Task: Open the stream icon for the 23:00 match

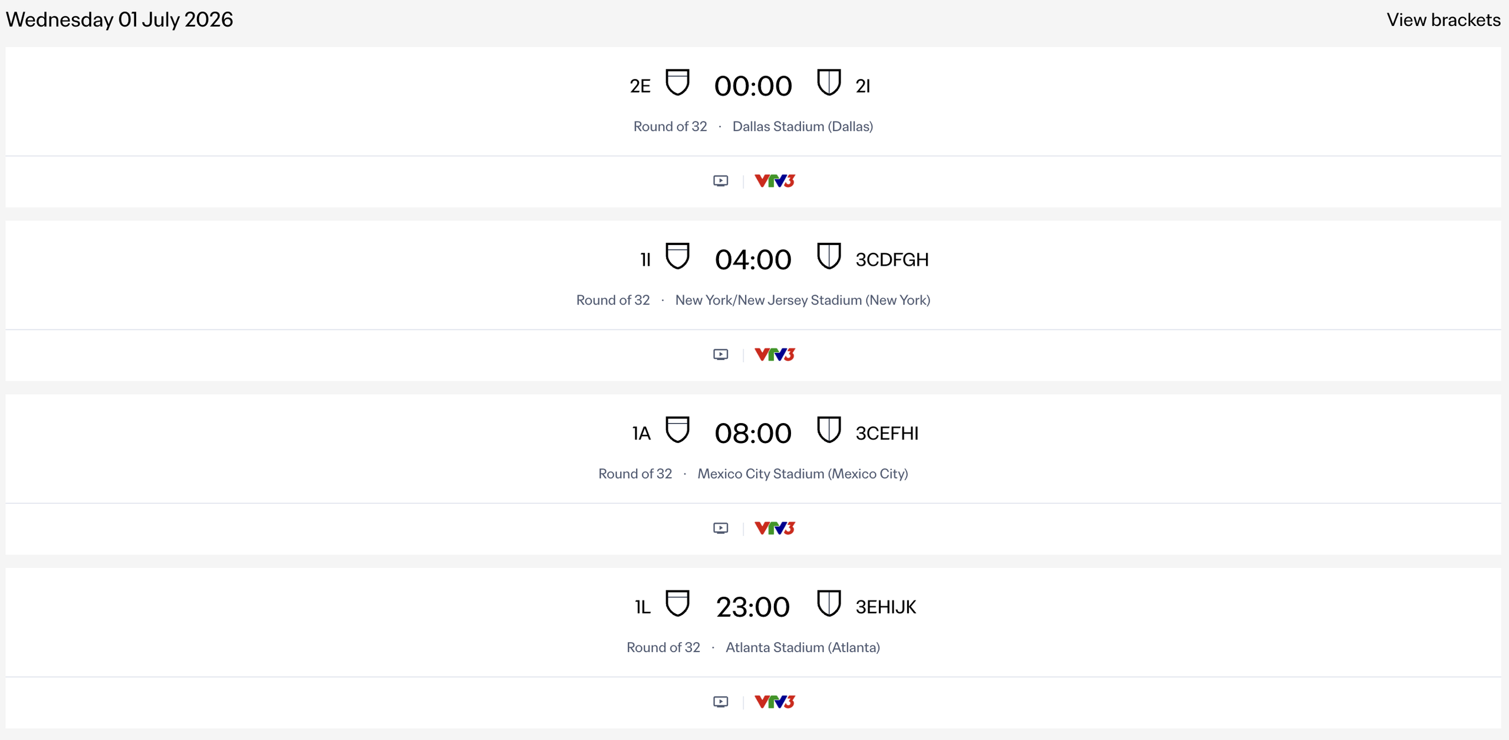Action: [x=720, y=701]
